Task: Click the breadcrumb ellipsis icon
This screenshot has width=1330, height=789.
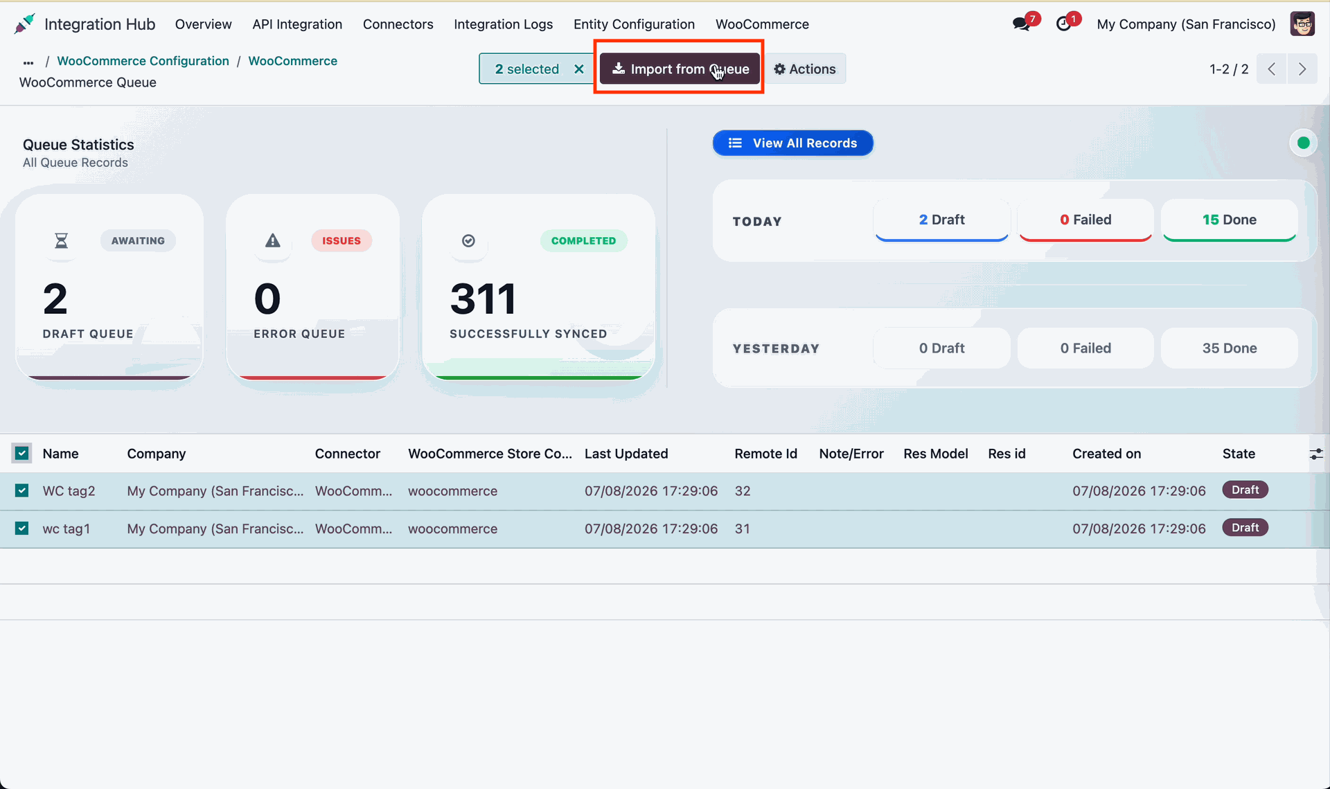Action: 28,62
